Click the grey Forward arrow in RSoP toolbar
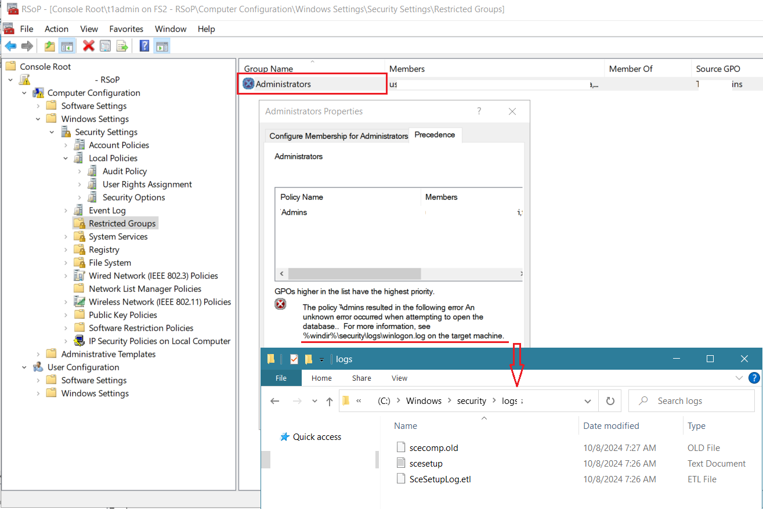This screenshot has height=509, width=763. 27,46
